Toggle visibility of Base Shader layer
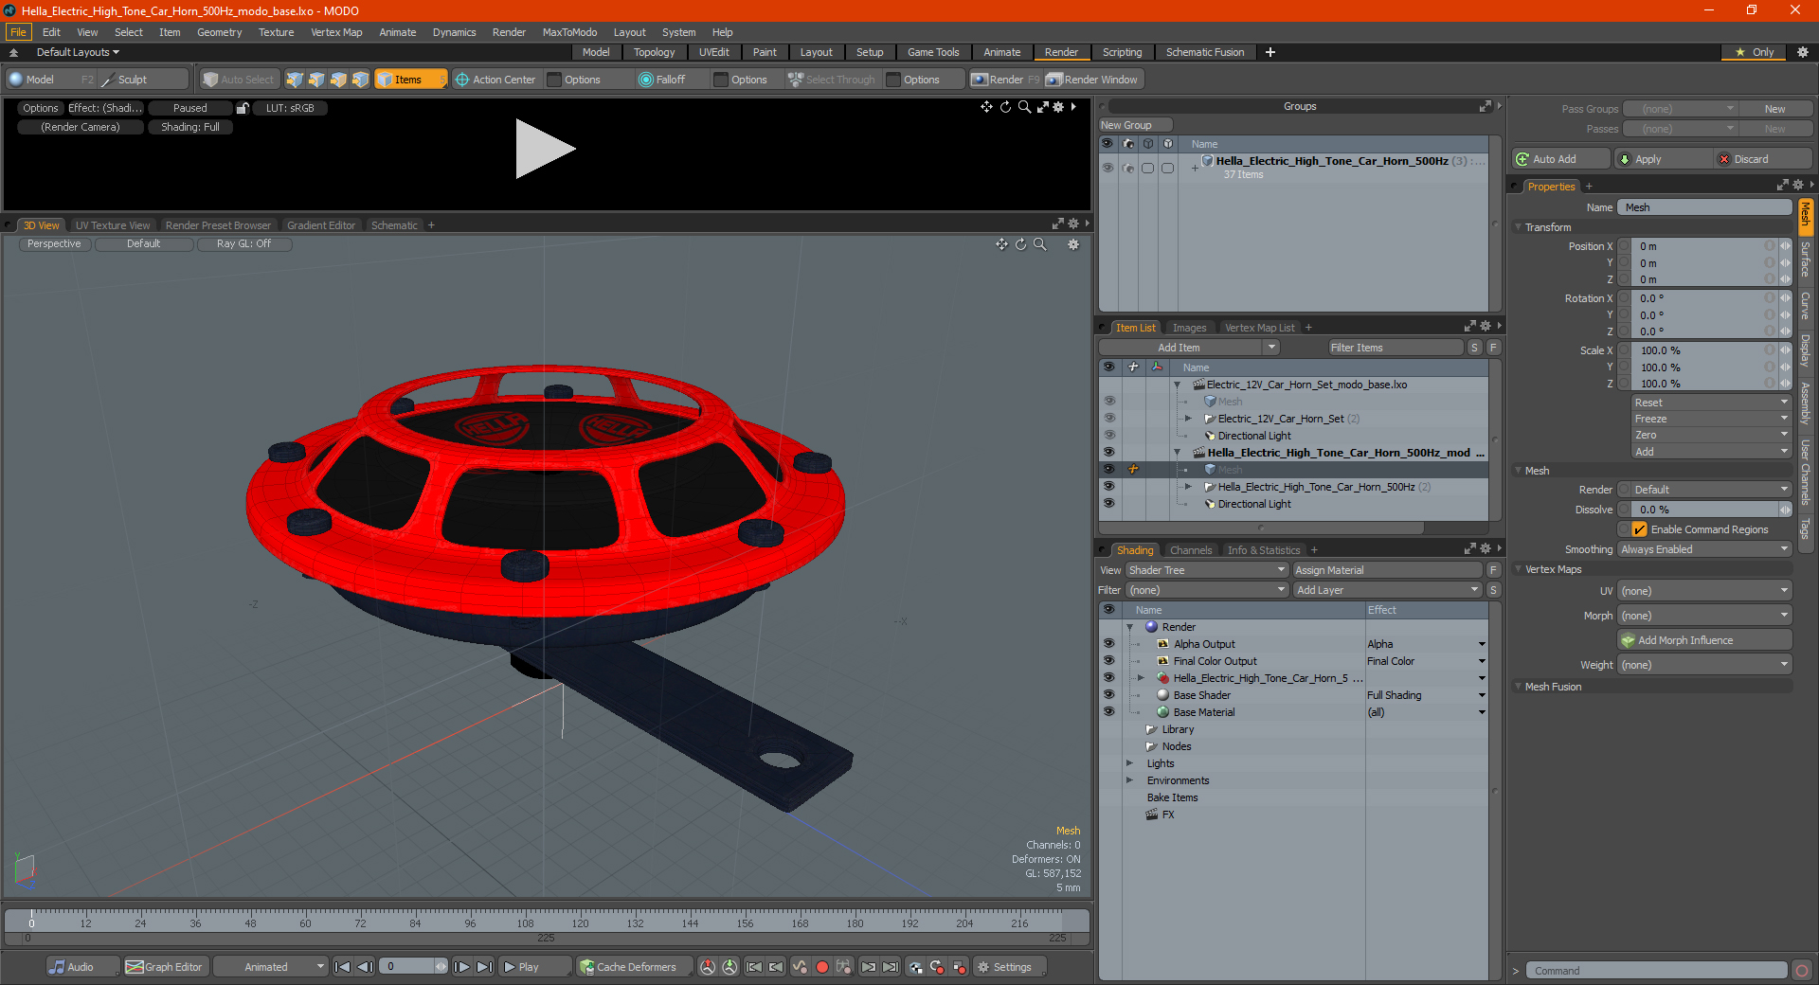Viewport: 1819px width, 985px height. pos(1108,694)
